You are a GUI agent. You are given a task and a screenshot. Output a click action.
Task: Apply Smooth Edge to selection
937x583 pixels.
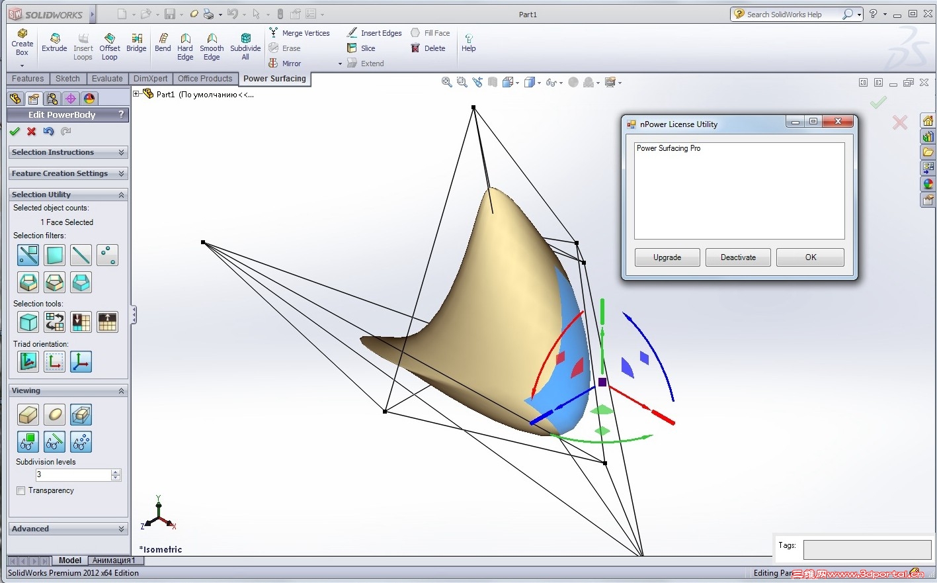coord(212,47)
